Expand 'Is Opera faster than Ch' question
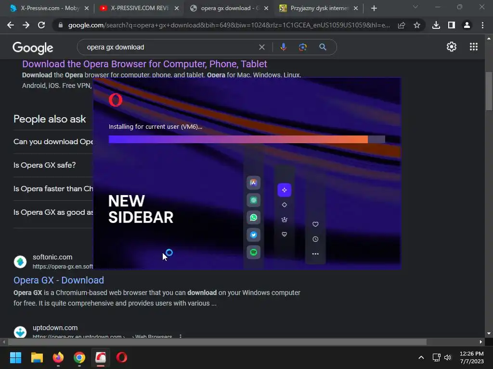The height and width of the screenshot is (369, 493). click(x=53, y=188)
